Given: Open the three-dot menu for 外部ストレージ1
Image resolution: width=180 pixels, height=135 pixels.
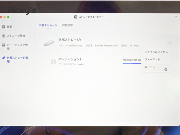Looking at the screenshot, I should click(x=169, y=43).
